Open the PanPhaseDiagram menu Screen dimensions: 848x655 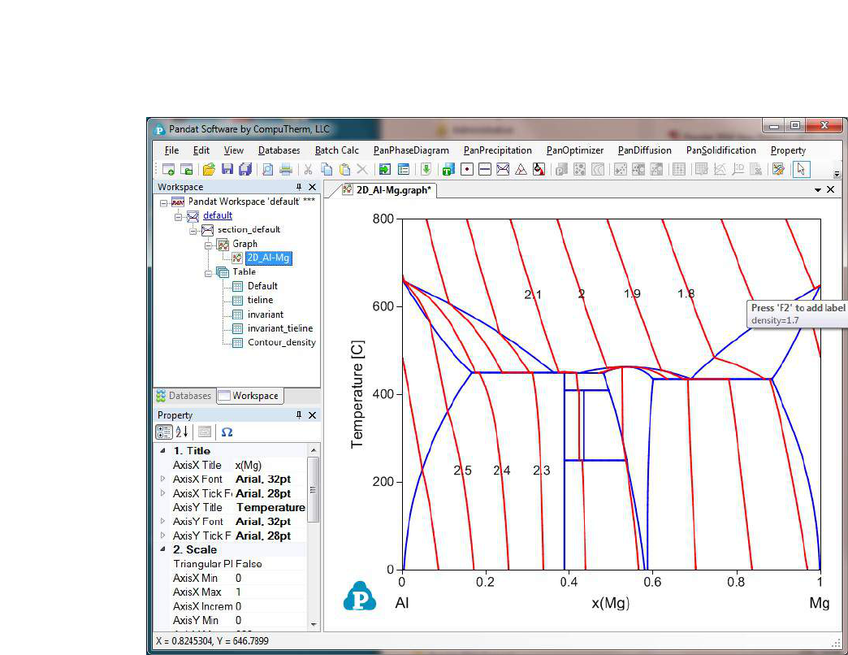411,150
